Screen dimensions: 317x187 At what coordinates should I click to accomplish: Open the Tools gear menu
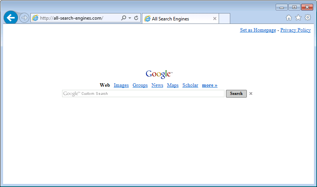(308, 18)
